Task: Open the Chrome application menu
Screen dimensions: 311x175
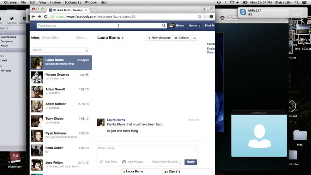Action: click(x=10, y=2)
